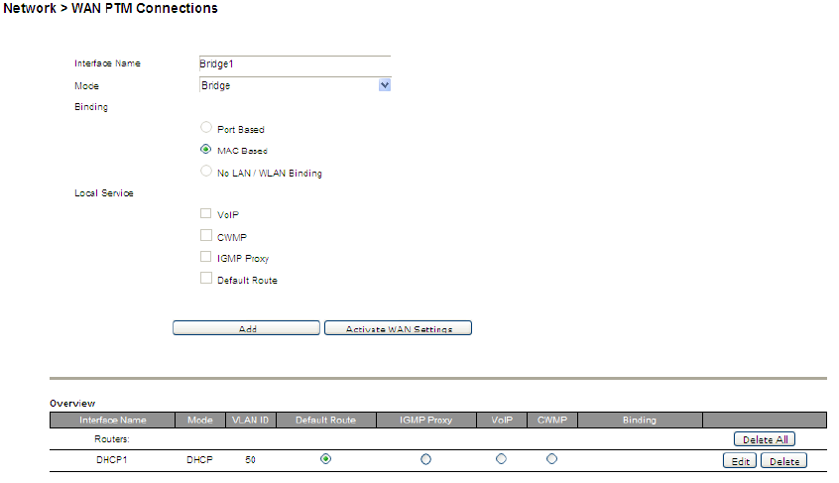Click the IGMP Proxy column header
The image size is (839, 483).
coord(425,420)
